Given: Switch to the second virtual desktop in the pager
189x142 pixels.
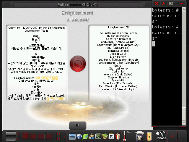Looking at the screenshot, I should click(33, 137).
